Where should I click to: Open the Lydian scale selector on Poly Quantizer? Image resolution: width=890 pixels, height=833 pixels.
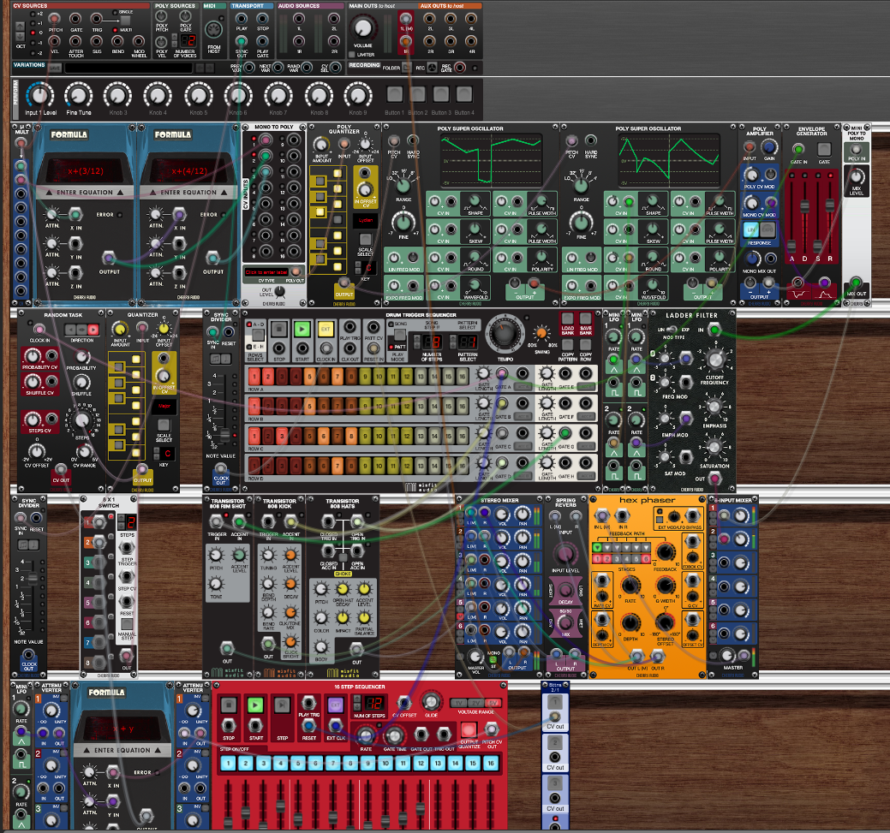[366, 220]
